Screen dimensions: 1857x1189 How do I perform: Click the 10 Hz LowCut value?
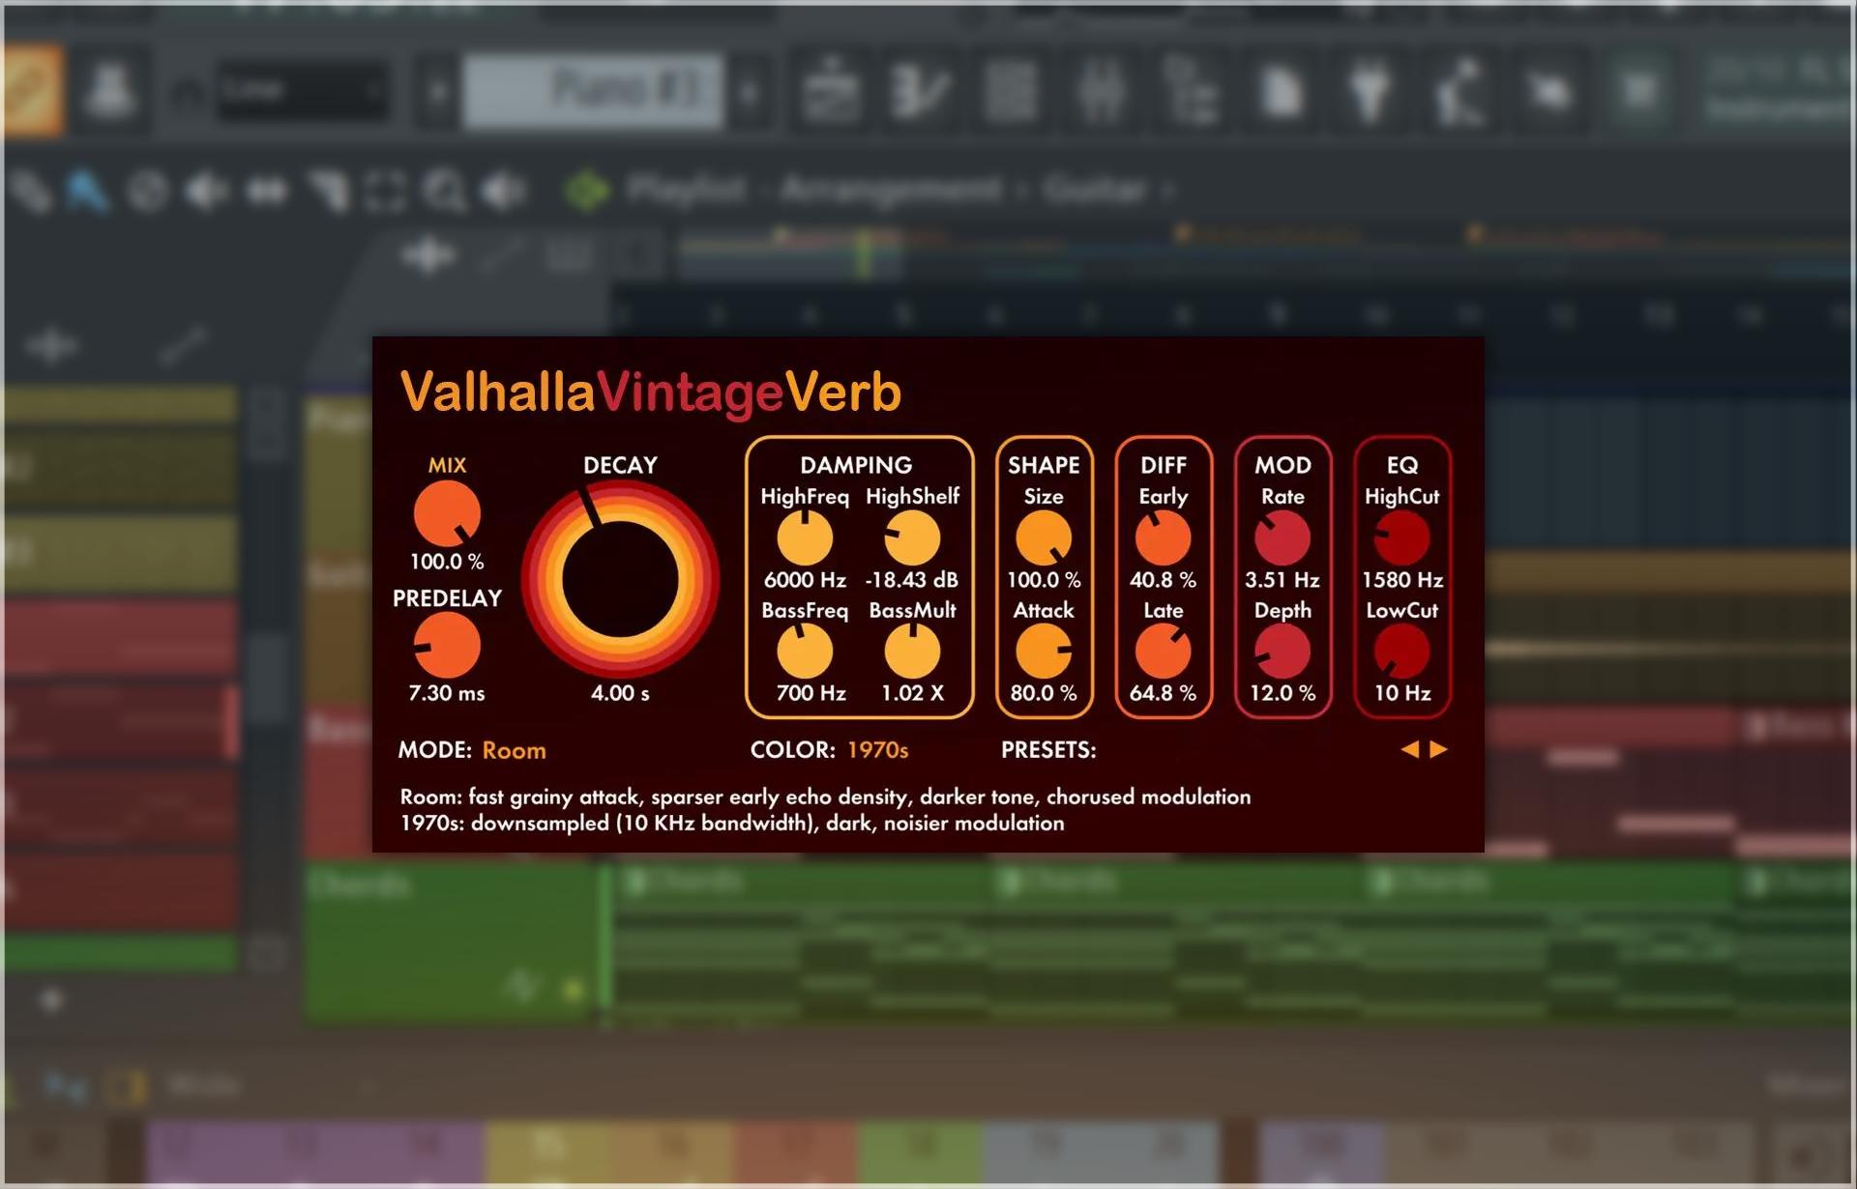(1402, 693)
